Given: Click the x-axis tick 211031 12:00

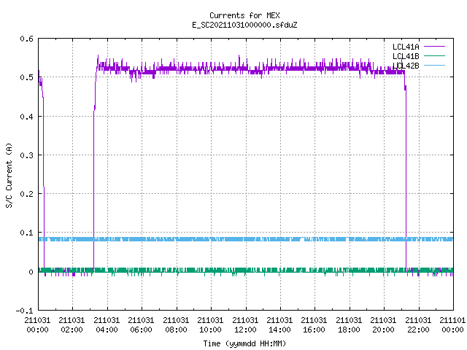Looking at the screenshot, I should click(x=245, y=325).
